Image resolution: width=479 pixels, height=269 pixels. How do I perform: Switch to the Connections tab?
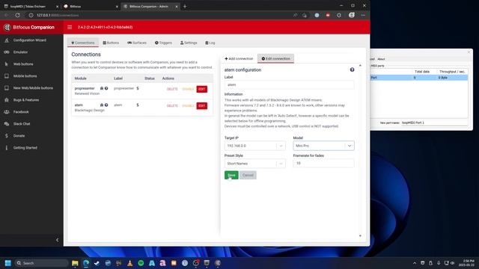click(83, 43)
